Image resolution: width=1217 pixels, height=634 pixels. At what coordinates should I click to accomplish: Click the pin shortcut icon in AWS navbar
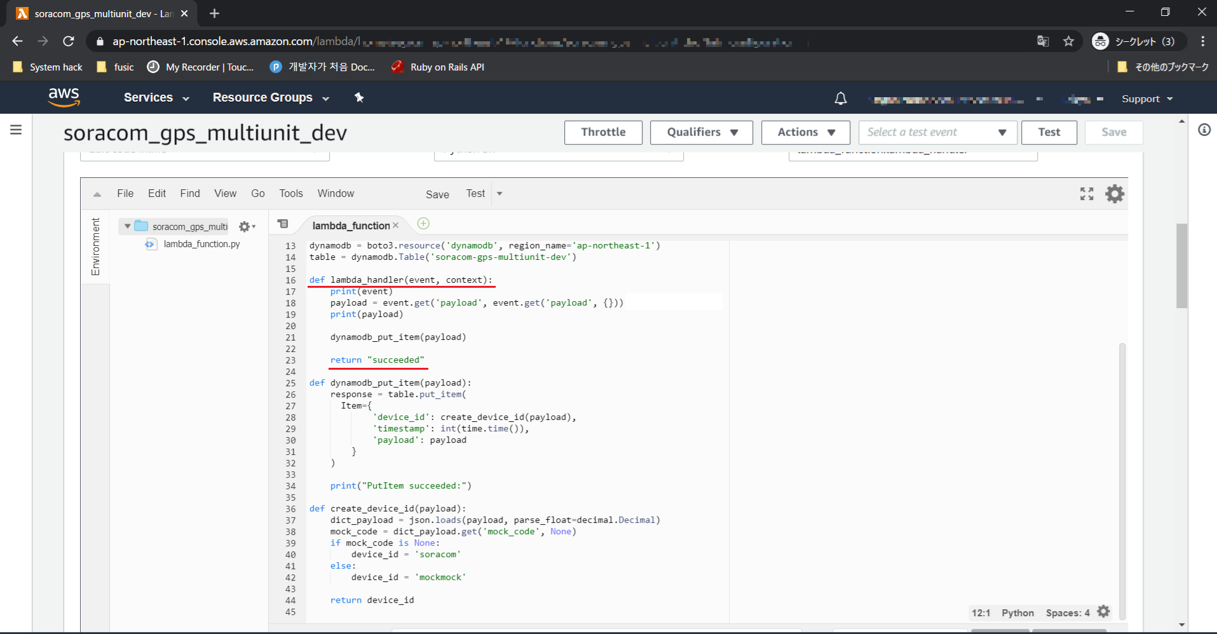tap(359, 97)
